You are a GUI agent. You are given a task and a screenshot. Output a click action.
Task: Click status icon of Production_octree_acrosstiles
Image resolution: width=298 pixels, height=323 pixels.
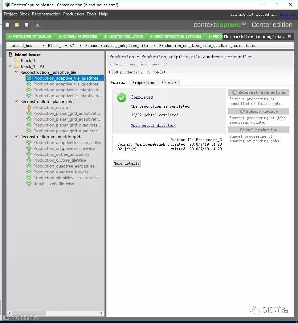click(29, 154)
